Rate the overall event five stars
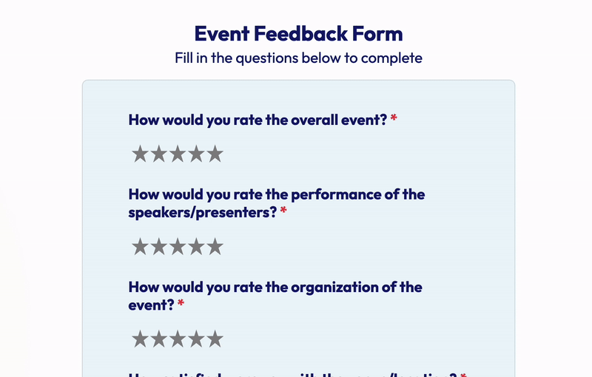Screen dimensions: 592x377 [215, 154]
